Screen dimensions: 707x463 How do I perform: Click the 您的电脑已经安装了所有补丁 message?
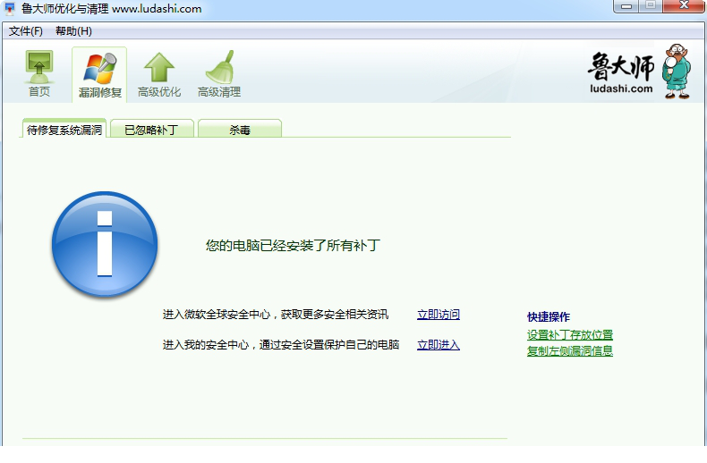tap(293, 246)
